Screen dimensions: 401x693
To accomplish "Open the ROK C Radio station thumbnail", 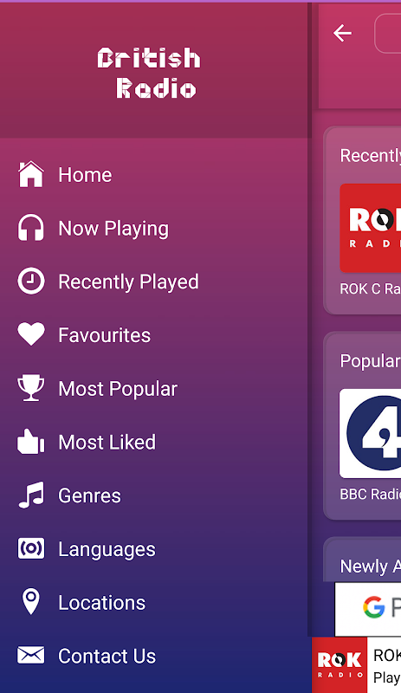I will (371, 228).
